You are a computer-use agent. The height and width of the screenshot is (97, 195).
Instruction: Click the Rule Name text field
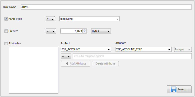(x=106, y=7)
